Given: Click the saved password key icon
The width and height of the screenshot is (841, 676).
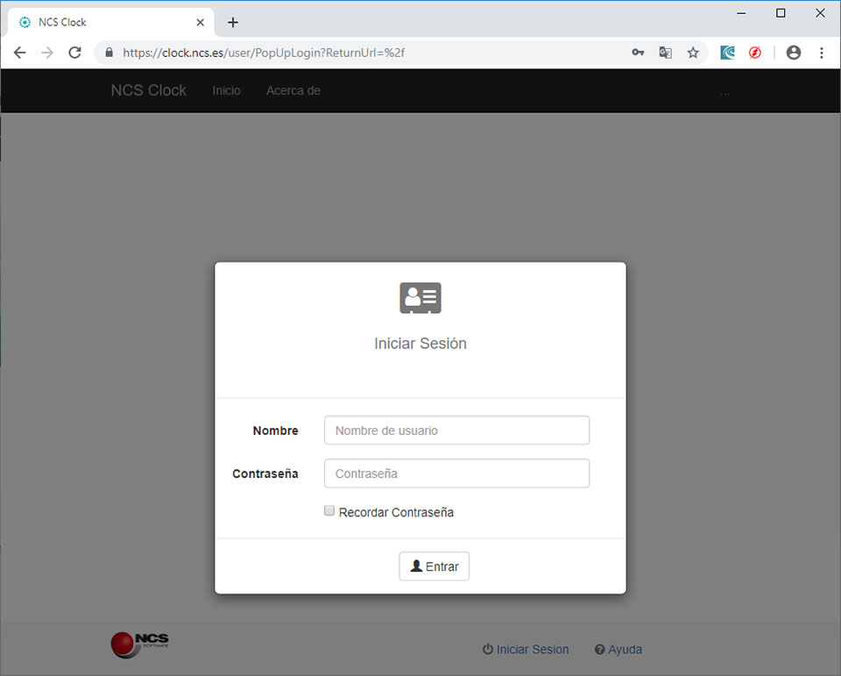Looking at the screenshot, I should [x=638, y=53].
